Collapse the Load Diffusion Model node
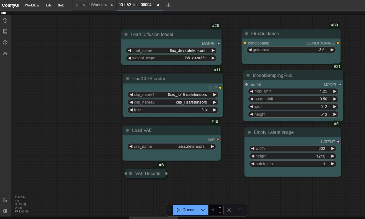 (126, 34)
